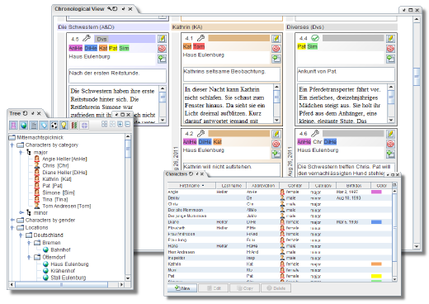
Task: Click the green checkmark status icon on scene 4.4
Action: [x=315, y=38]
